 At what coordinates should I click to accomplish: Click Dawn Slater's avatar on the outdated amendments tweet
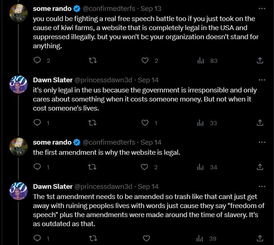(19, 191)
